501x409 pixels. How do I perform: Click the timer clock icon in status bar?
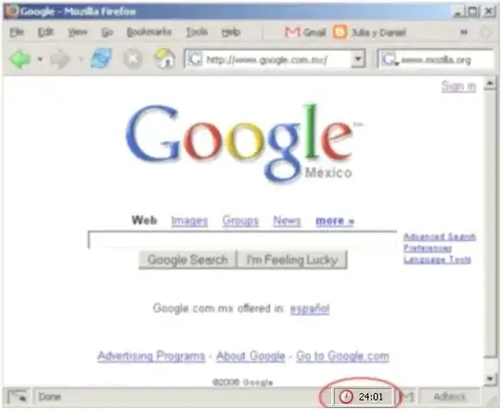click(x=346, y=397)
